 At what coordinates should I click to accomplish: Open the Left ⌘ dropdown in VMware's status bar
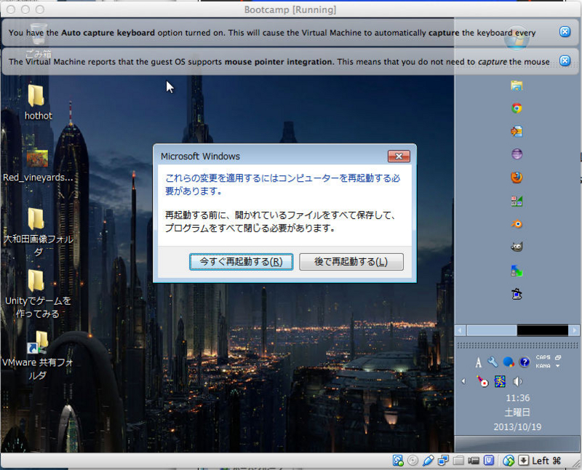click(x=524, y=461)
